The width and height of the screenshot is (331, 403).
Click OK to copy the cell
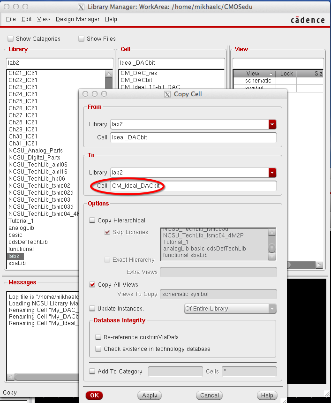tap(94, 395)
